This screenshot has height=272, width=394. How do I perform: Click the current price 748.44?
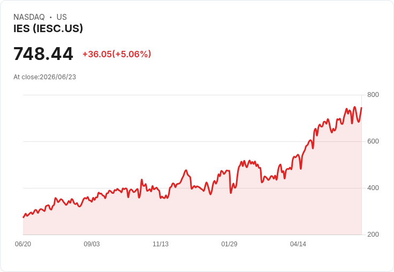point(43,54)
